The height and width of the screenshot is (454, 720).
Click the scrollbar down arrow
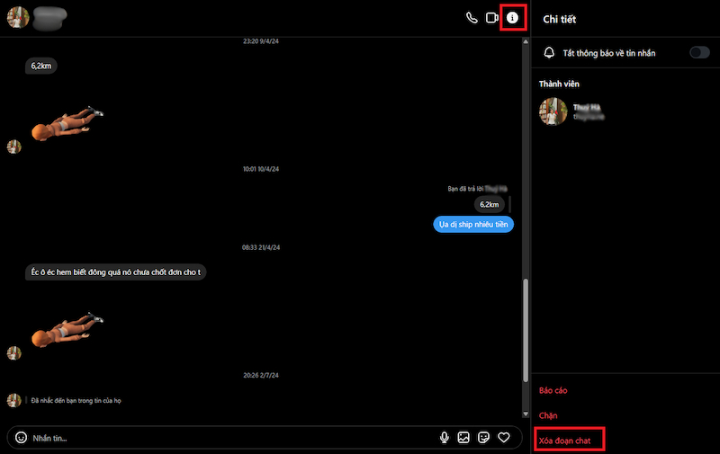pos(526,414)
